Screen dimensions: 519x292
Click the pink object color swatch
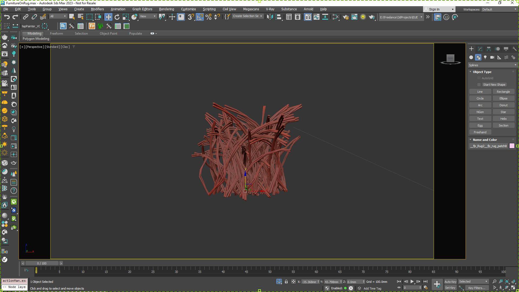click(x=512, y=146)
